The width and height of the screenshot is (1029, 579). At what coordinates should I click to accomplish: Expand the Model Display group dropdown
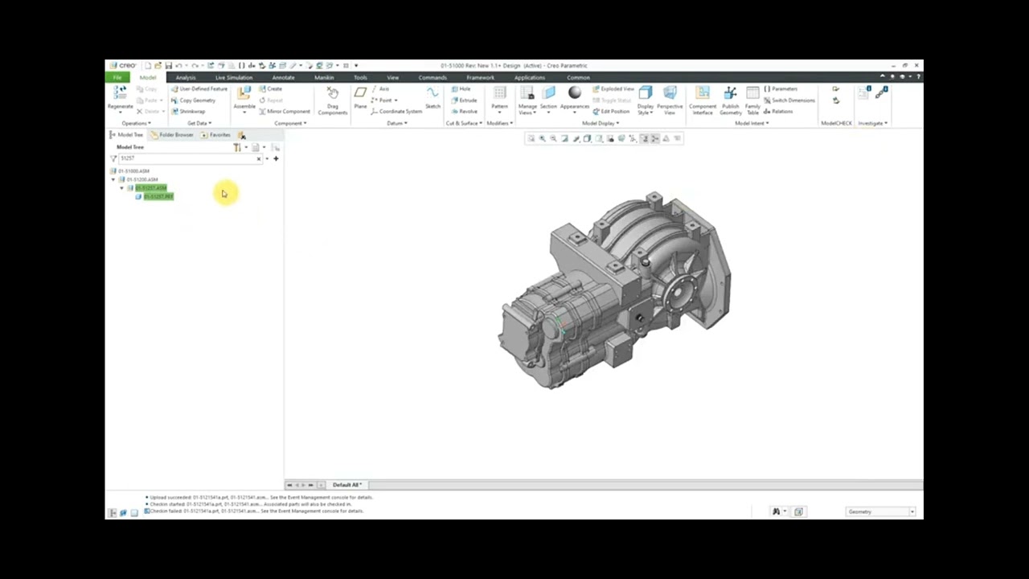(x=601, y=123)
